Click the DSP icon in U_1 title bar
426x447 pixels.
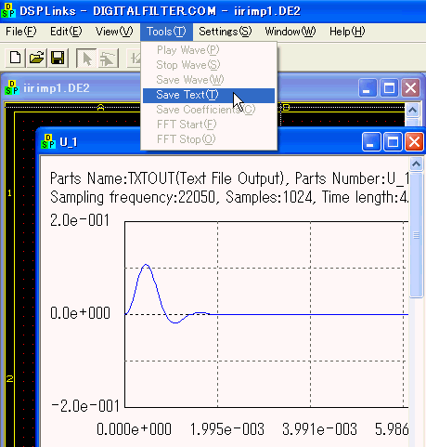pos(48,141)
